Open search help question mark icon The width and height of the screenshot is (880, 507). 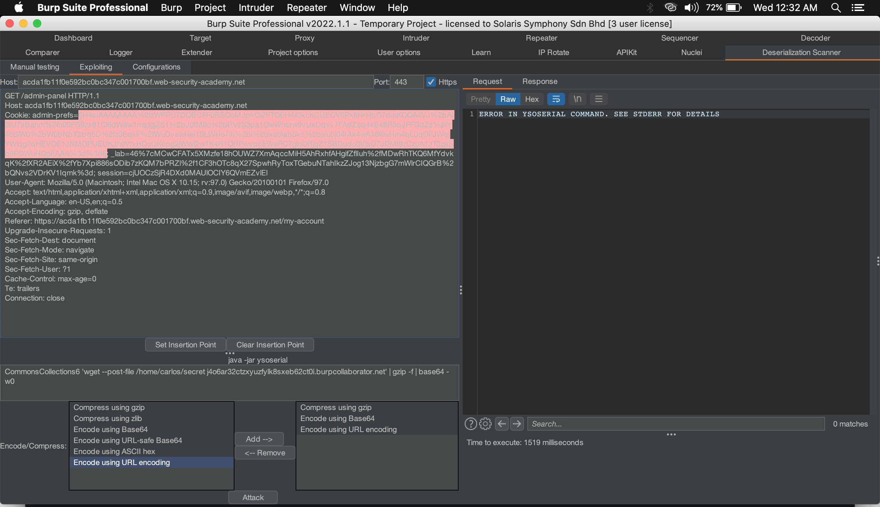click(x=471, y=424)
